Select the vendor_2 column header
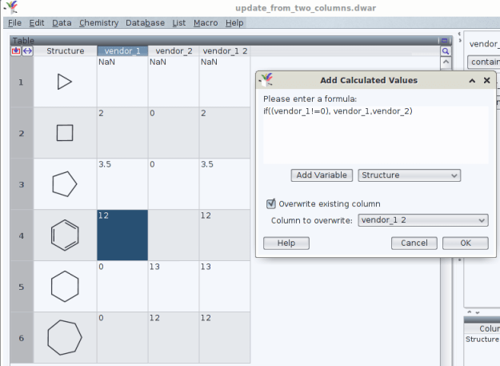The image size is (500, 366). (174, 51)
